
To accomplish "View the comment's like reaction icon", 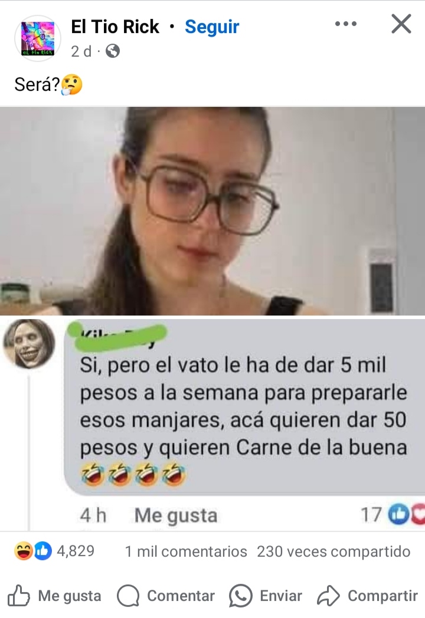I will [399, 515].
